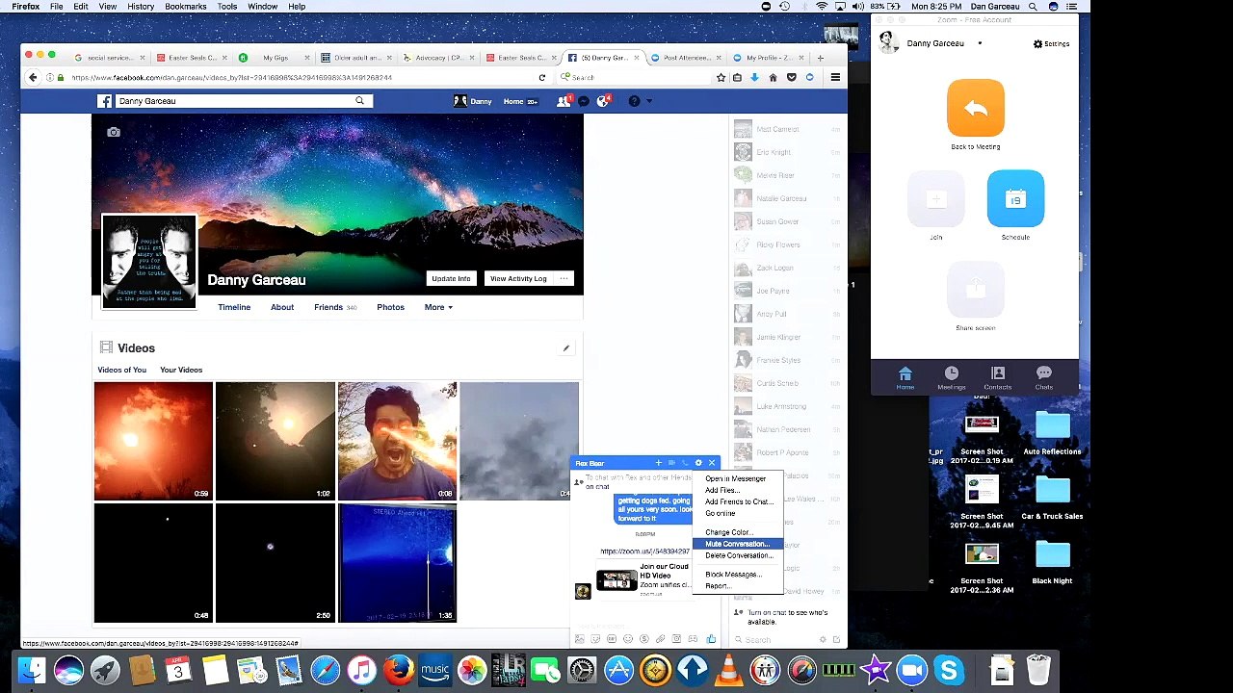Viewport: 1233px width, 693px height.
Task: Play the laser-eyes man video thumbnail
Action: point(398,441)
